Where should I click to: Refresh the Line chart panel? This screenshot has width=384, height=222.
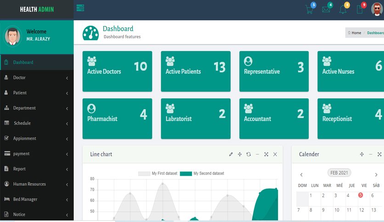[x=248, y=154]
